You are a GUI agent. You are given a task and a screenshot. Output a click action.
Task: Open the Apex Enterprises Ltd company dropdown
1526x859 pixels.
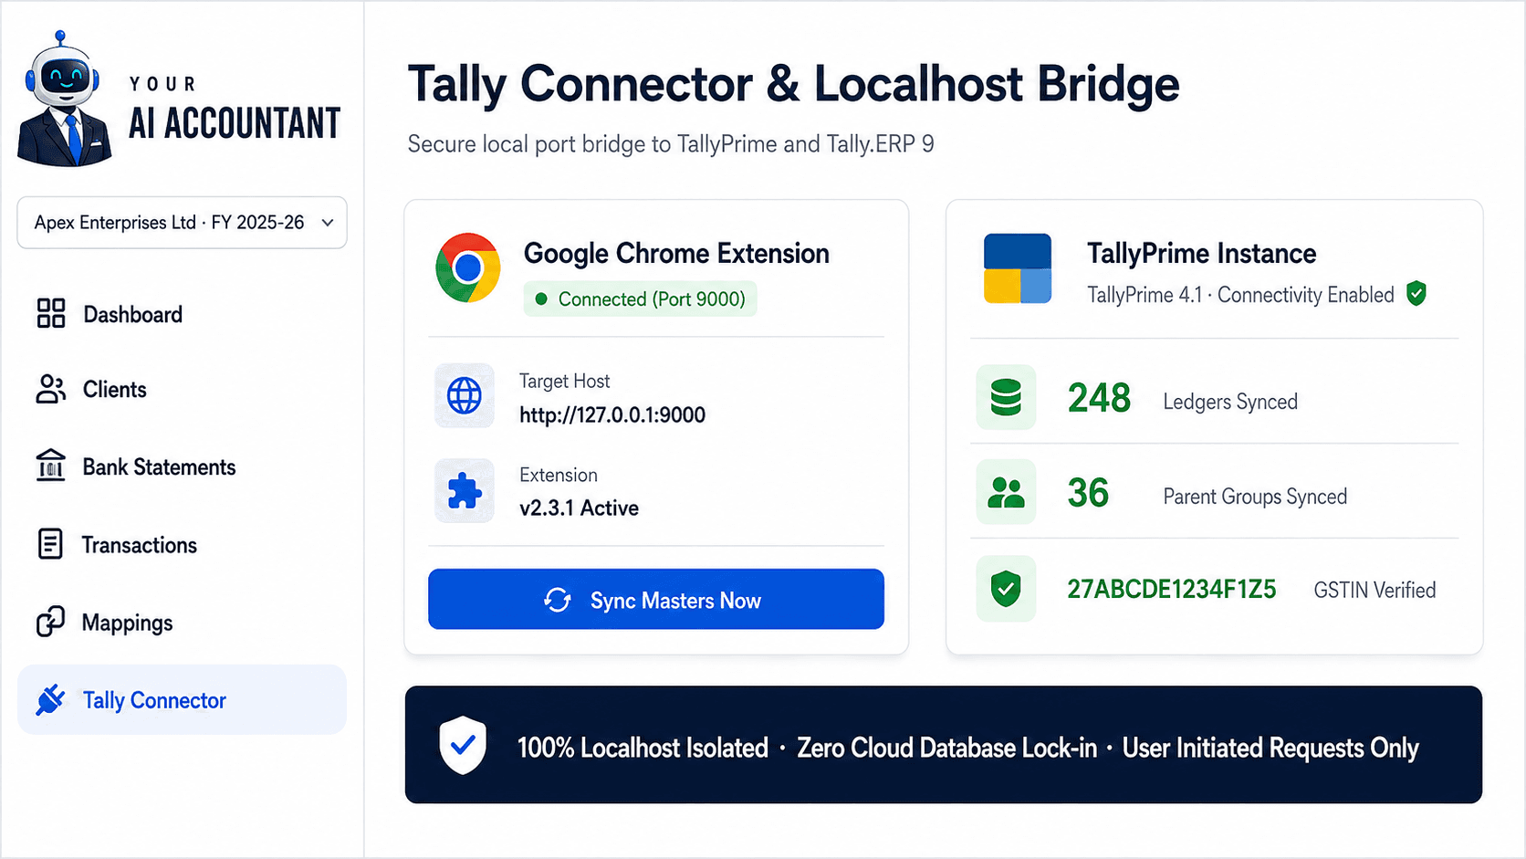(182, 223)
